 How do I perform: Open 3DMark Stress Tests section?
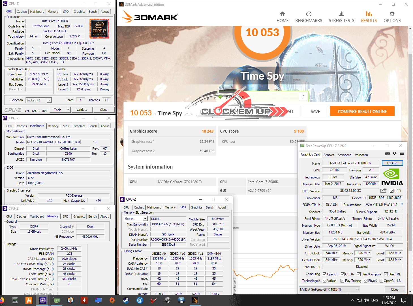[x=341, y=17]
